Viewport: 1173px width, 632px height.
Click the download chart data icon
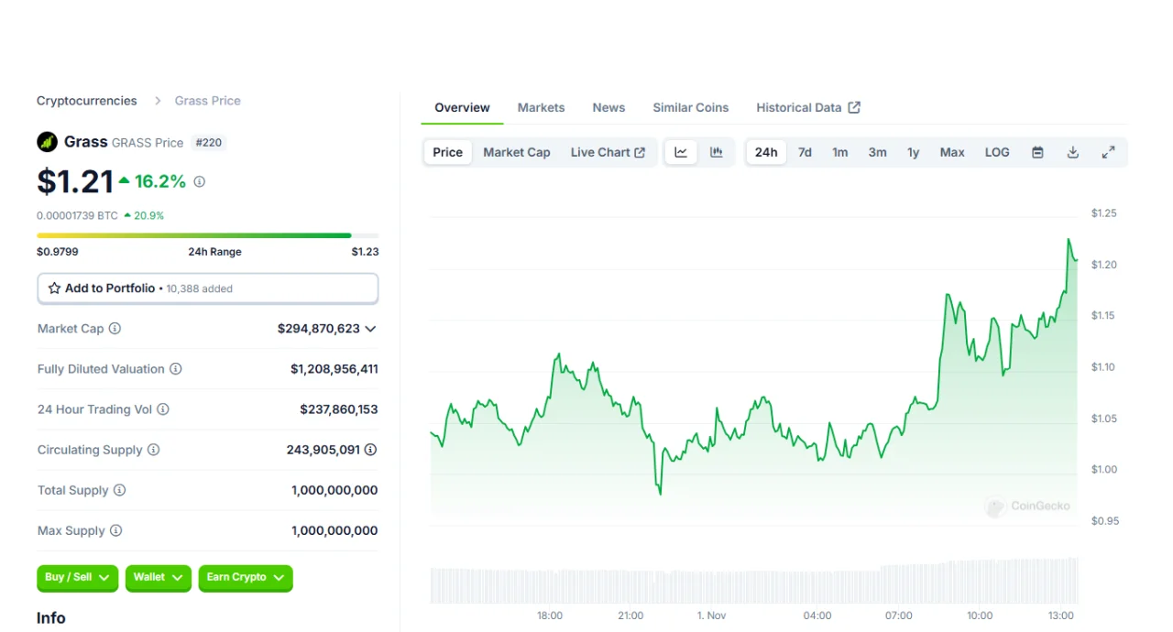tap(1073, 152)
